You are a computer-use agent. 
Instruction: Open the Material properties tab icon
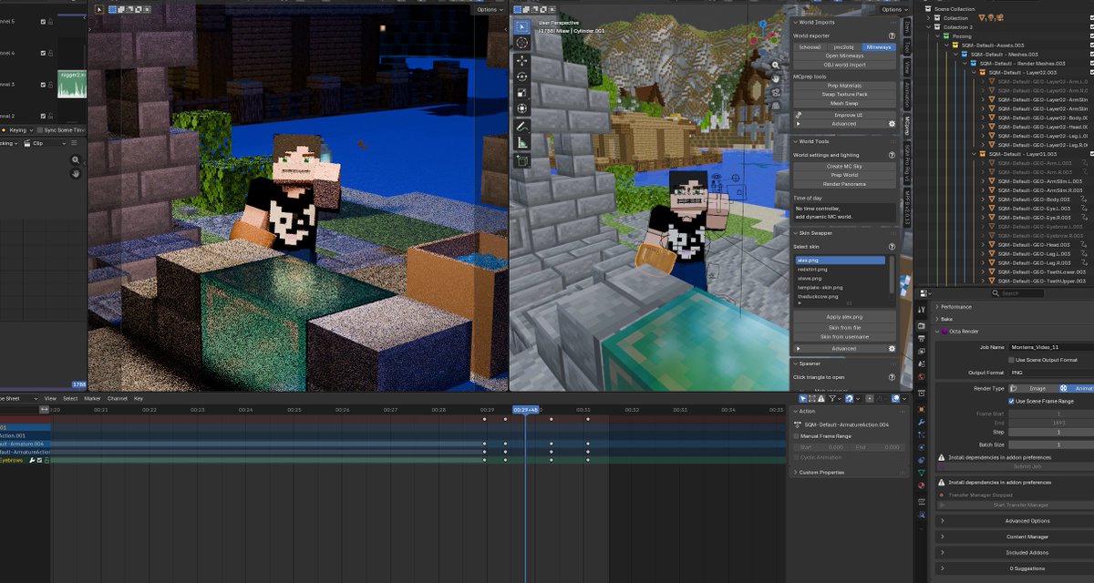[x=922, y=486]
